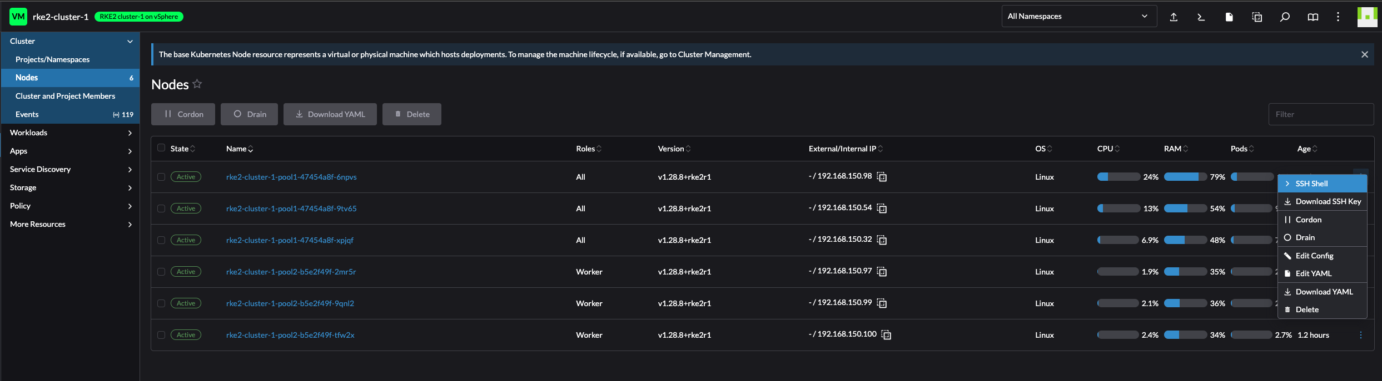Copy IP 192.168.150.99 to clipboard

click(882, 303)
